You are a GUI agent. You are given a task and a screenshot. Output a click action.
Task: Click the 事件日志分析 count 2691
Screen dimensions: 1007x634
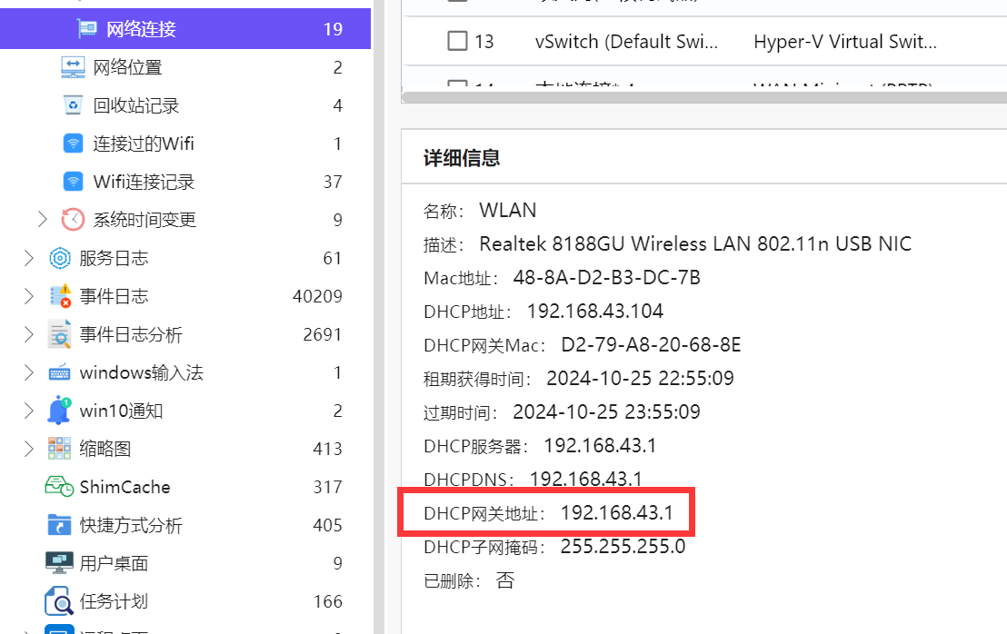(323, 334)
